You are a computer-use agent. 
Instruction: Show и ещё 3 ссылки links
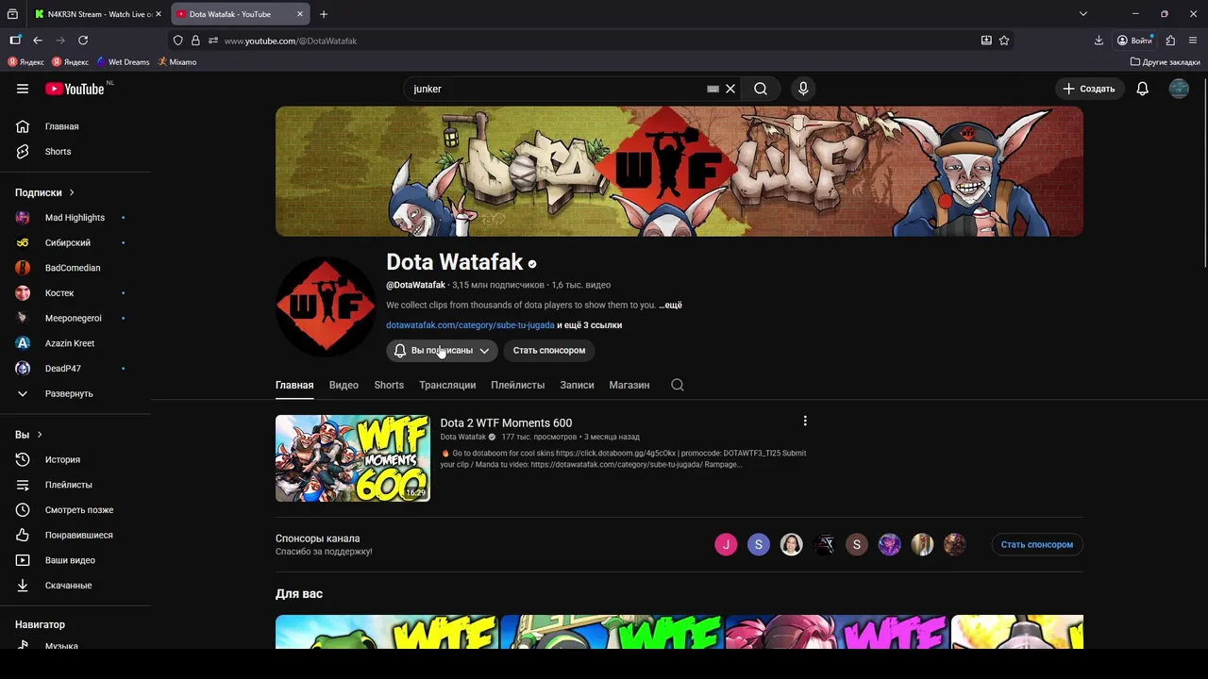point(589,325)
